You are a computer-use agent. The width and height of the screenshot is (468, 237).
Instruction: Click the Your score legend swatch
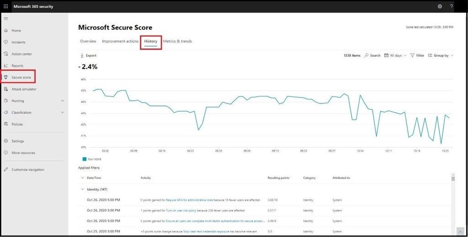click(84, 159)
